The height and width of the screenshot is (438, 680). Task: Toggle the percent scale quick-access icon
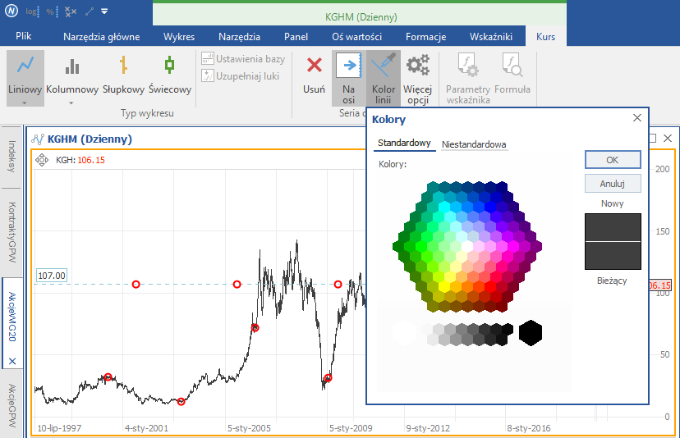tap(52, 11)
